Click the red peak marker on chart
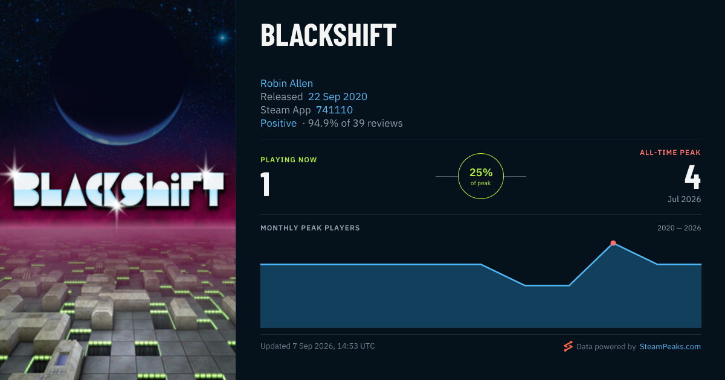Image resolution: width=725 pixels, height=380 pixels. [x=613, y=243]
